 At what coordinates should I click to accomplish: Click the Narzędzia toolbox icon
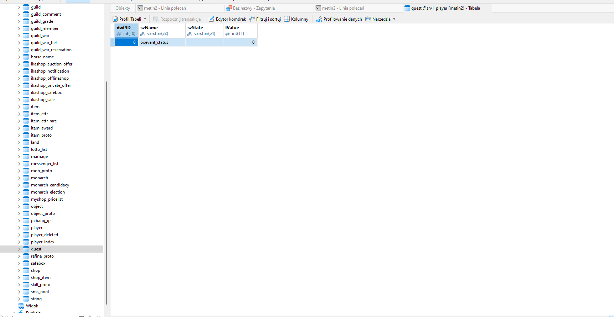pos(368,19)
